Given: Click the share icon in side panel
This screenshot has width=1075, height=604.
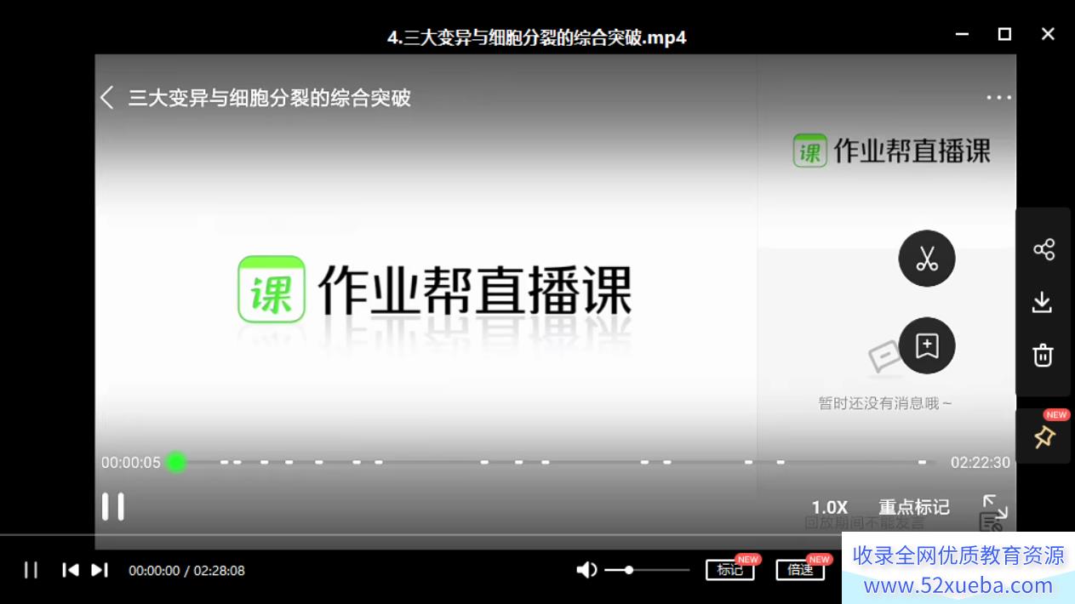Looking at the screenshot, I should pyautogui.click(x=1044, y=249).
